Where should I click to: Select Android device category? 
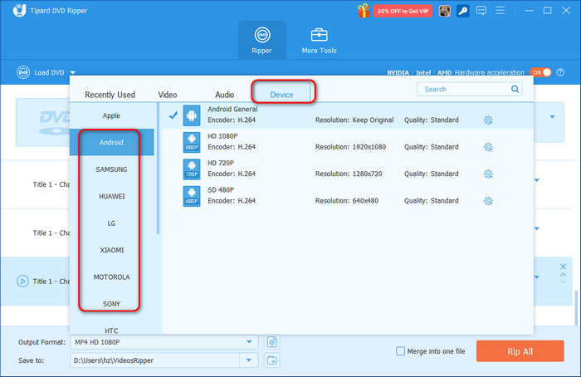click(x=111, y=142)
